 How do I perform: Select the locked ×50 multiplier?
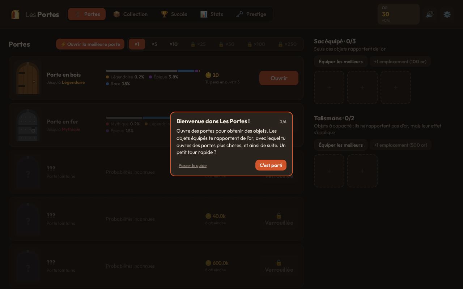(x=226, y=44)
